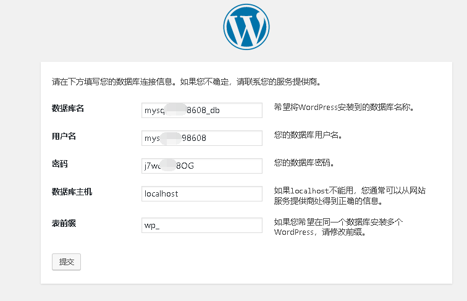Focus the 表前缀 field with wp_
Image resolution: width=467 pixels, height=301 pixels.
click(x=202, y=226)
